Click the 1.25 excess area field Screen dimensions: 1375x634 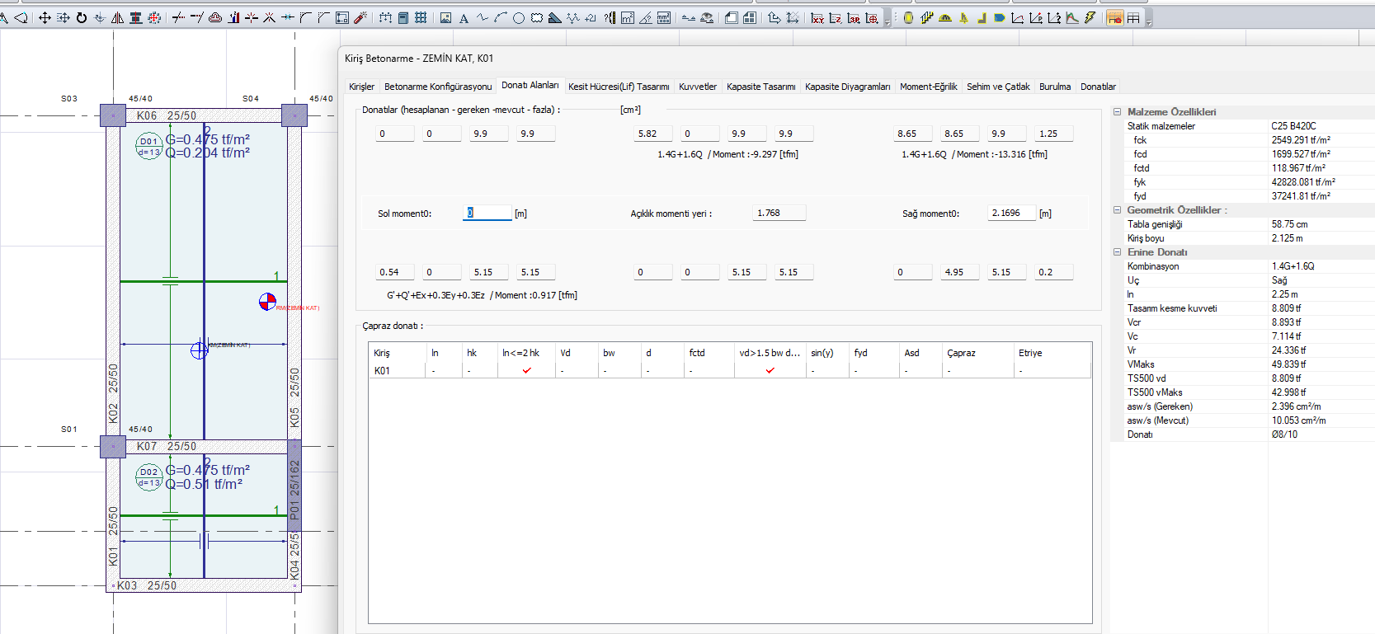point(1054,134)
